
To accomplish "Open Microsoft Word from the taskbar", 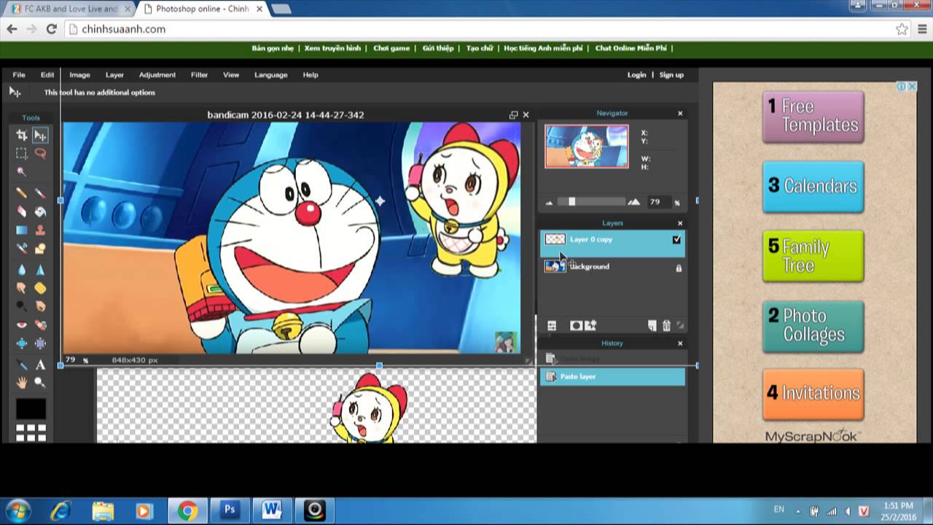I will click(x=272, y=510).
